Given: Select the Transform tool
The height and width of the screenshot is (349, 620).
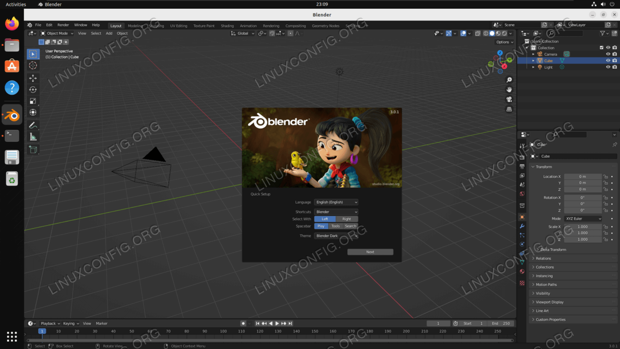Looking at the screenshot, I should tap(33, 112).
